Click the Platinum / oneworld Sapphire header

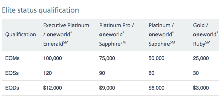click(x=162, y=34)
